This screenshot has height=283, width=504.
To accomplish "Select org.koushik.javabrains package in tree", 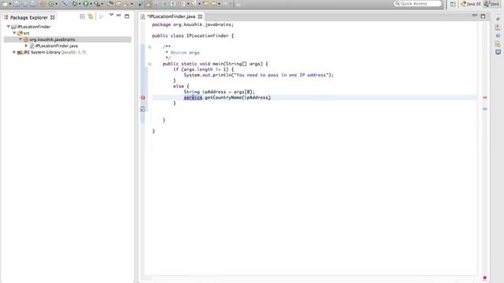I will pos(52,39).
